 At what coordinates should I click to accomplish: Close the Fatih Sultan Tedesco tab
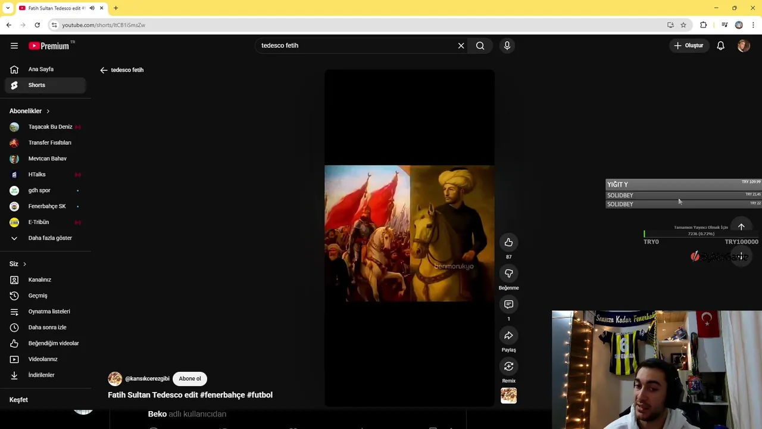101,8
